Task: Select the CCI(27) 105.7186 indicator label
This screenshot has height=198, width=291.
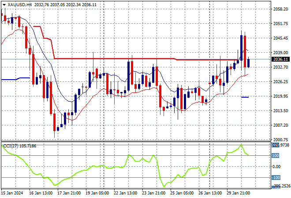Action: point(20,146)
